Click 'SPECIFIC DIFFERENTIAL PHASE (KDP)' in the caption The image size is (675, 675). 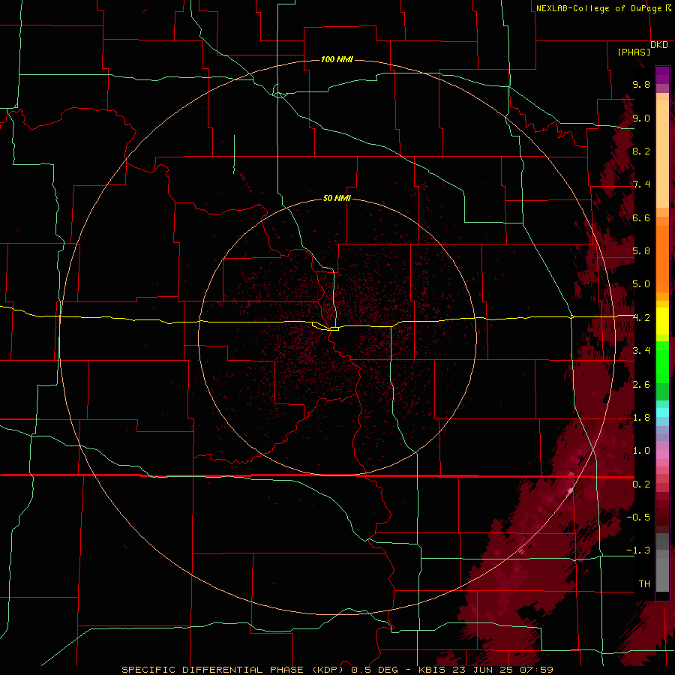232,670
